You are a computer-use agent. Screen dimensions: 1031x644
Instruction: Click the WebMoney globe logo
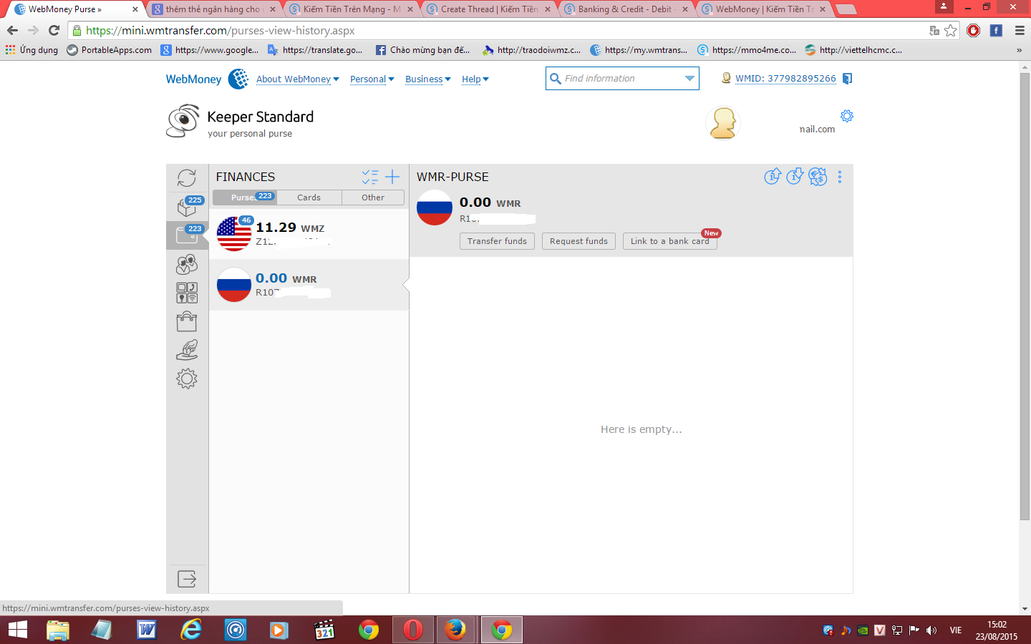238,79
